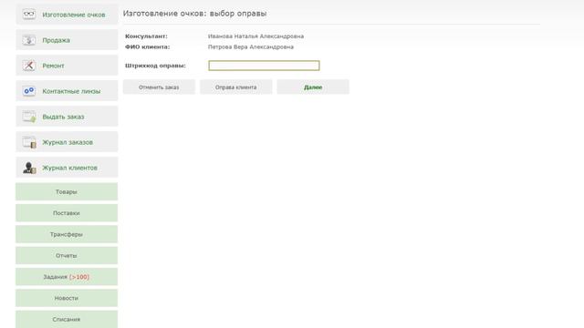Viewport: 584px width, 328px height.
Task: Click the Выдать заказ icon
Action: (x=28, y=117)
